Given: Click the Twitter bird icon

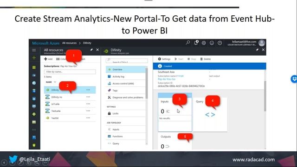Looking at the screenshot, I should point(13,159).
